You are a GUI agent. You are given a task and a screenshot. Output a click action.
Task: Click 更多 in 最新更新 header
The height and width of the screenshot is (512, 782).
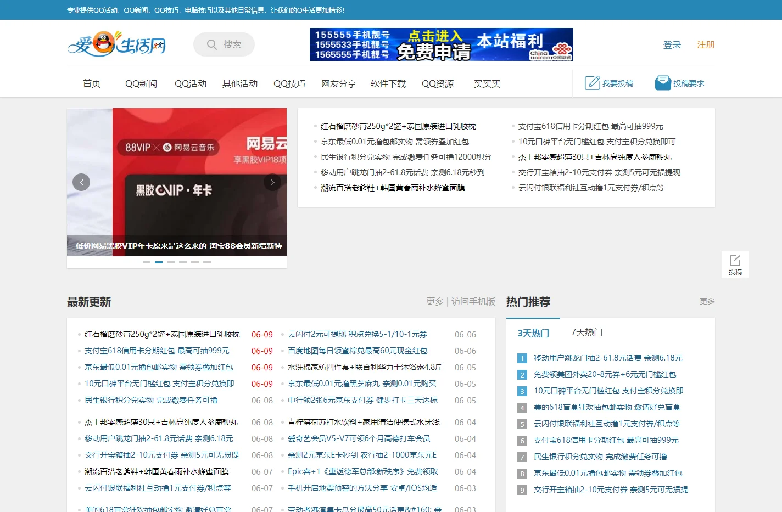(435, 301)
